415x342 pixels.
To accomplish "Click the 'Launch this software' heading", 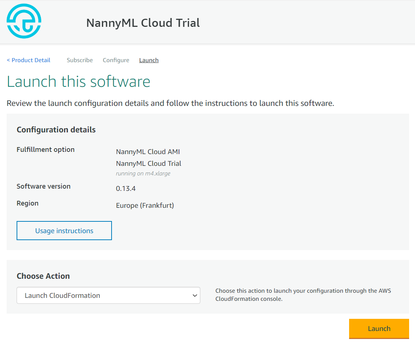I will click(78, 82).
